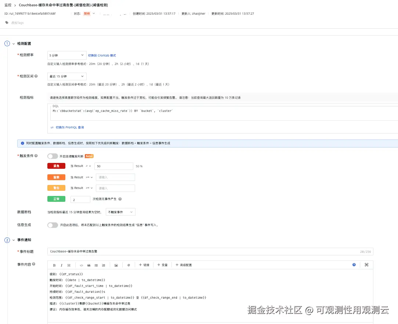Click the tag icon beside 添加Tags
The image size is (398, 324).
tap(7, 23)
